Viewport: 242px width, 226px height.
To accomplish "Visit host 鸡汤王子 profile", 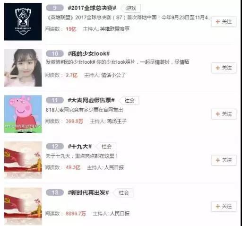I will [x=117, y=121].
